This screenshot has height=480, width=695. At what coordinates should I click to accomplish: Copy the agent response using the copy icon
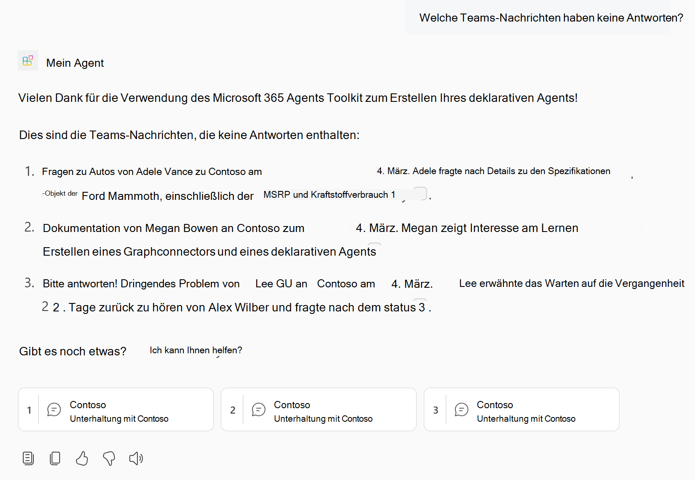click(x=55, y=458)
